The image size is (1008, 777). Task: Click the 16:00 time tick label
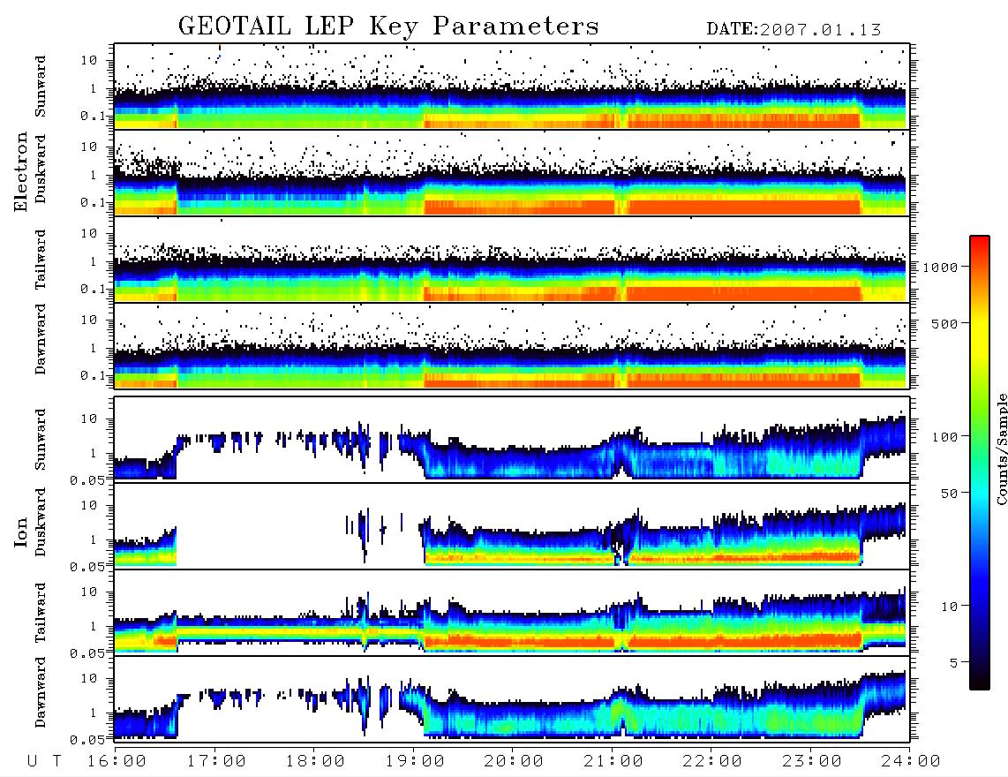pos(117,761)
